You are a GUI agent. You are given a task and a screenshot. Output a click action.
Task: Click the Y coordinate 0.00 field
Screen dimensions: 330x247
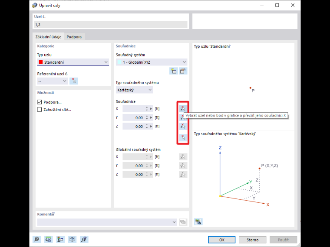coord(134,117)
